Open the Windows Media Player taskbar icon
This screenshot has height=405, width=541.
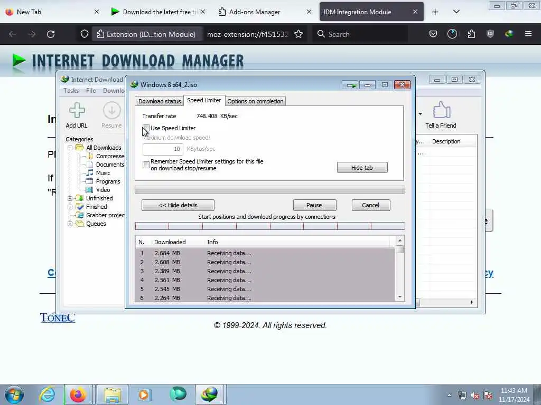point(144,394)
